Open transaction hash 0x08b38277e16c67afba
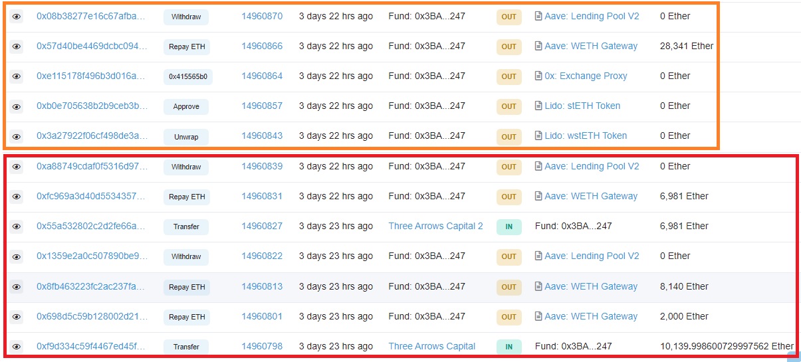 pos(92,16)
